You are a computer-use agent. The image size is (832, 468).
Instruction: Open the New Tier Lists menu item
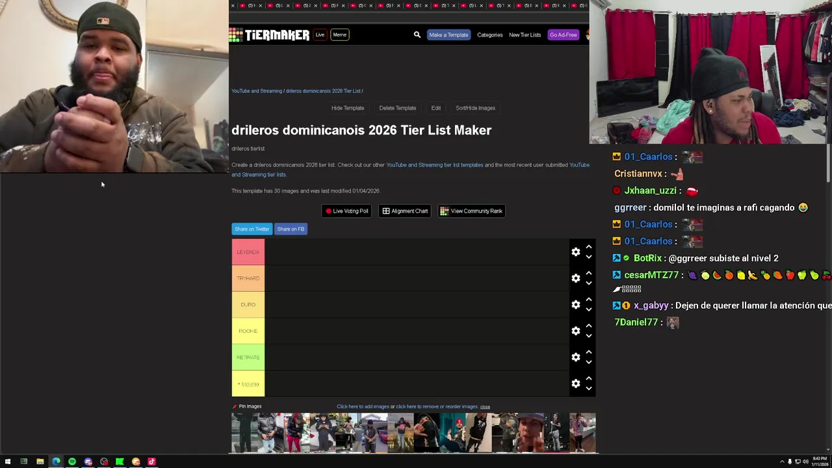(525, 35)
